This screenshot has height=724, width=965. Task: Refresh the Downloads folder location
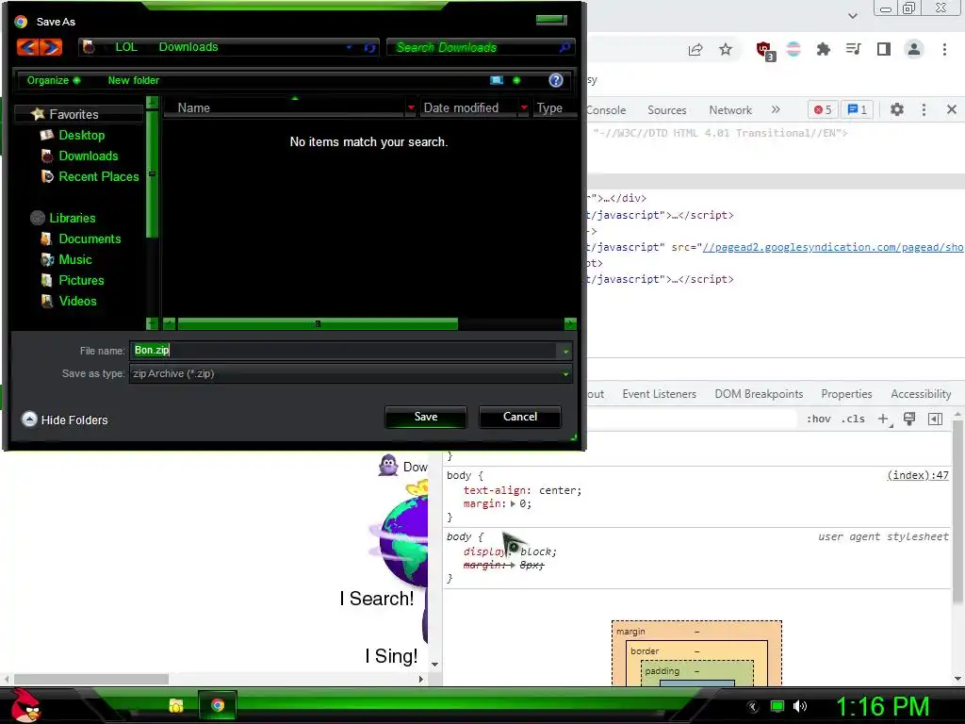point(369,47)
